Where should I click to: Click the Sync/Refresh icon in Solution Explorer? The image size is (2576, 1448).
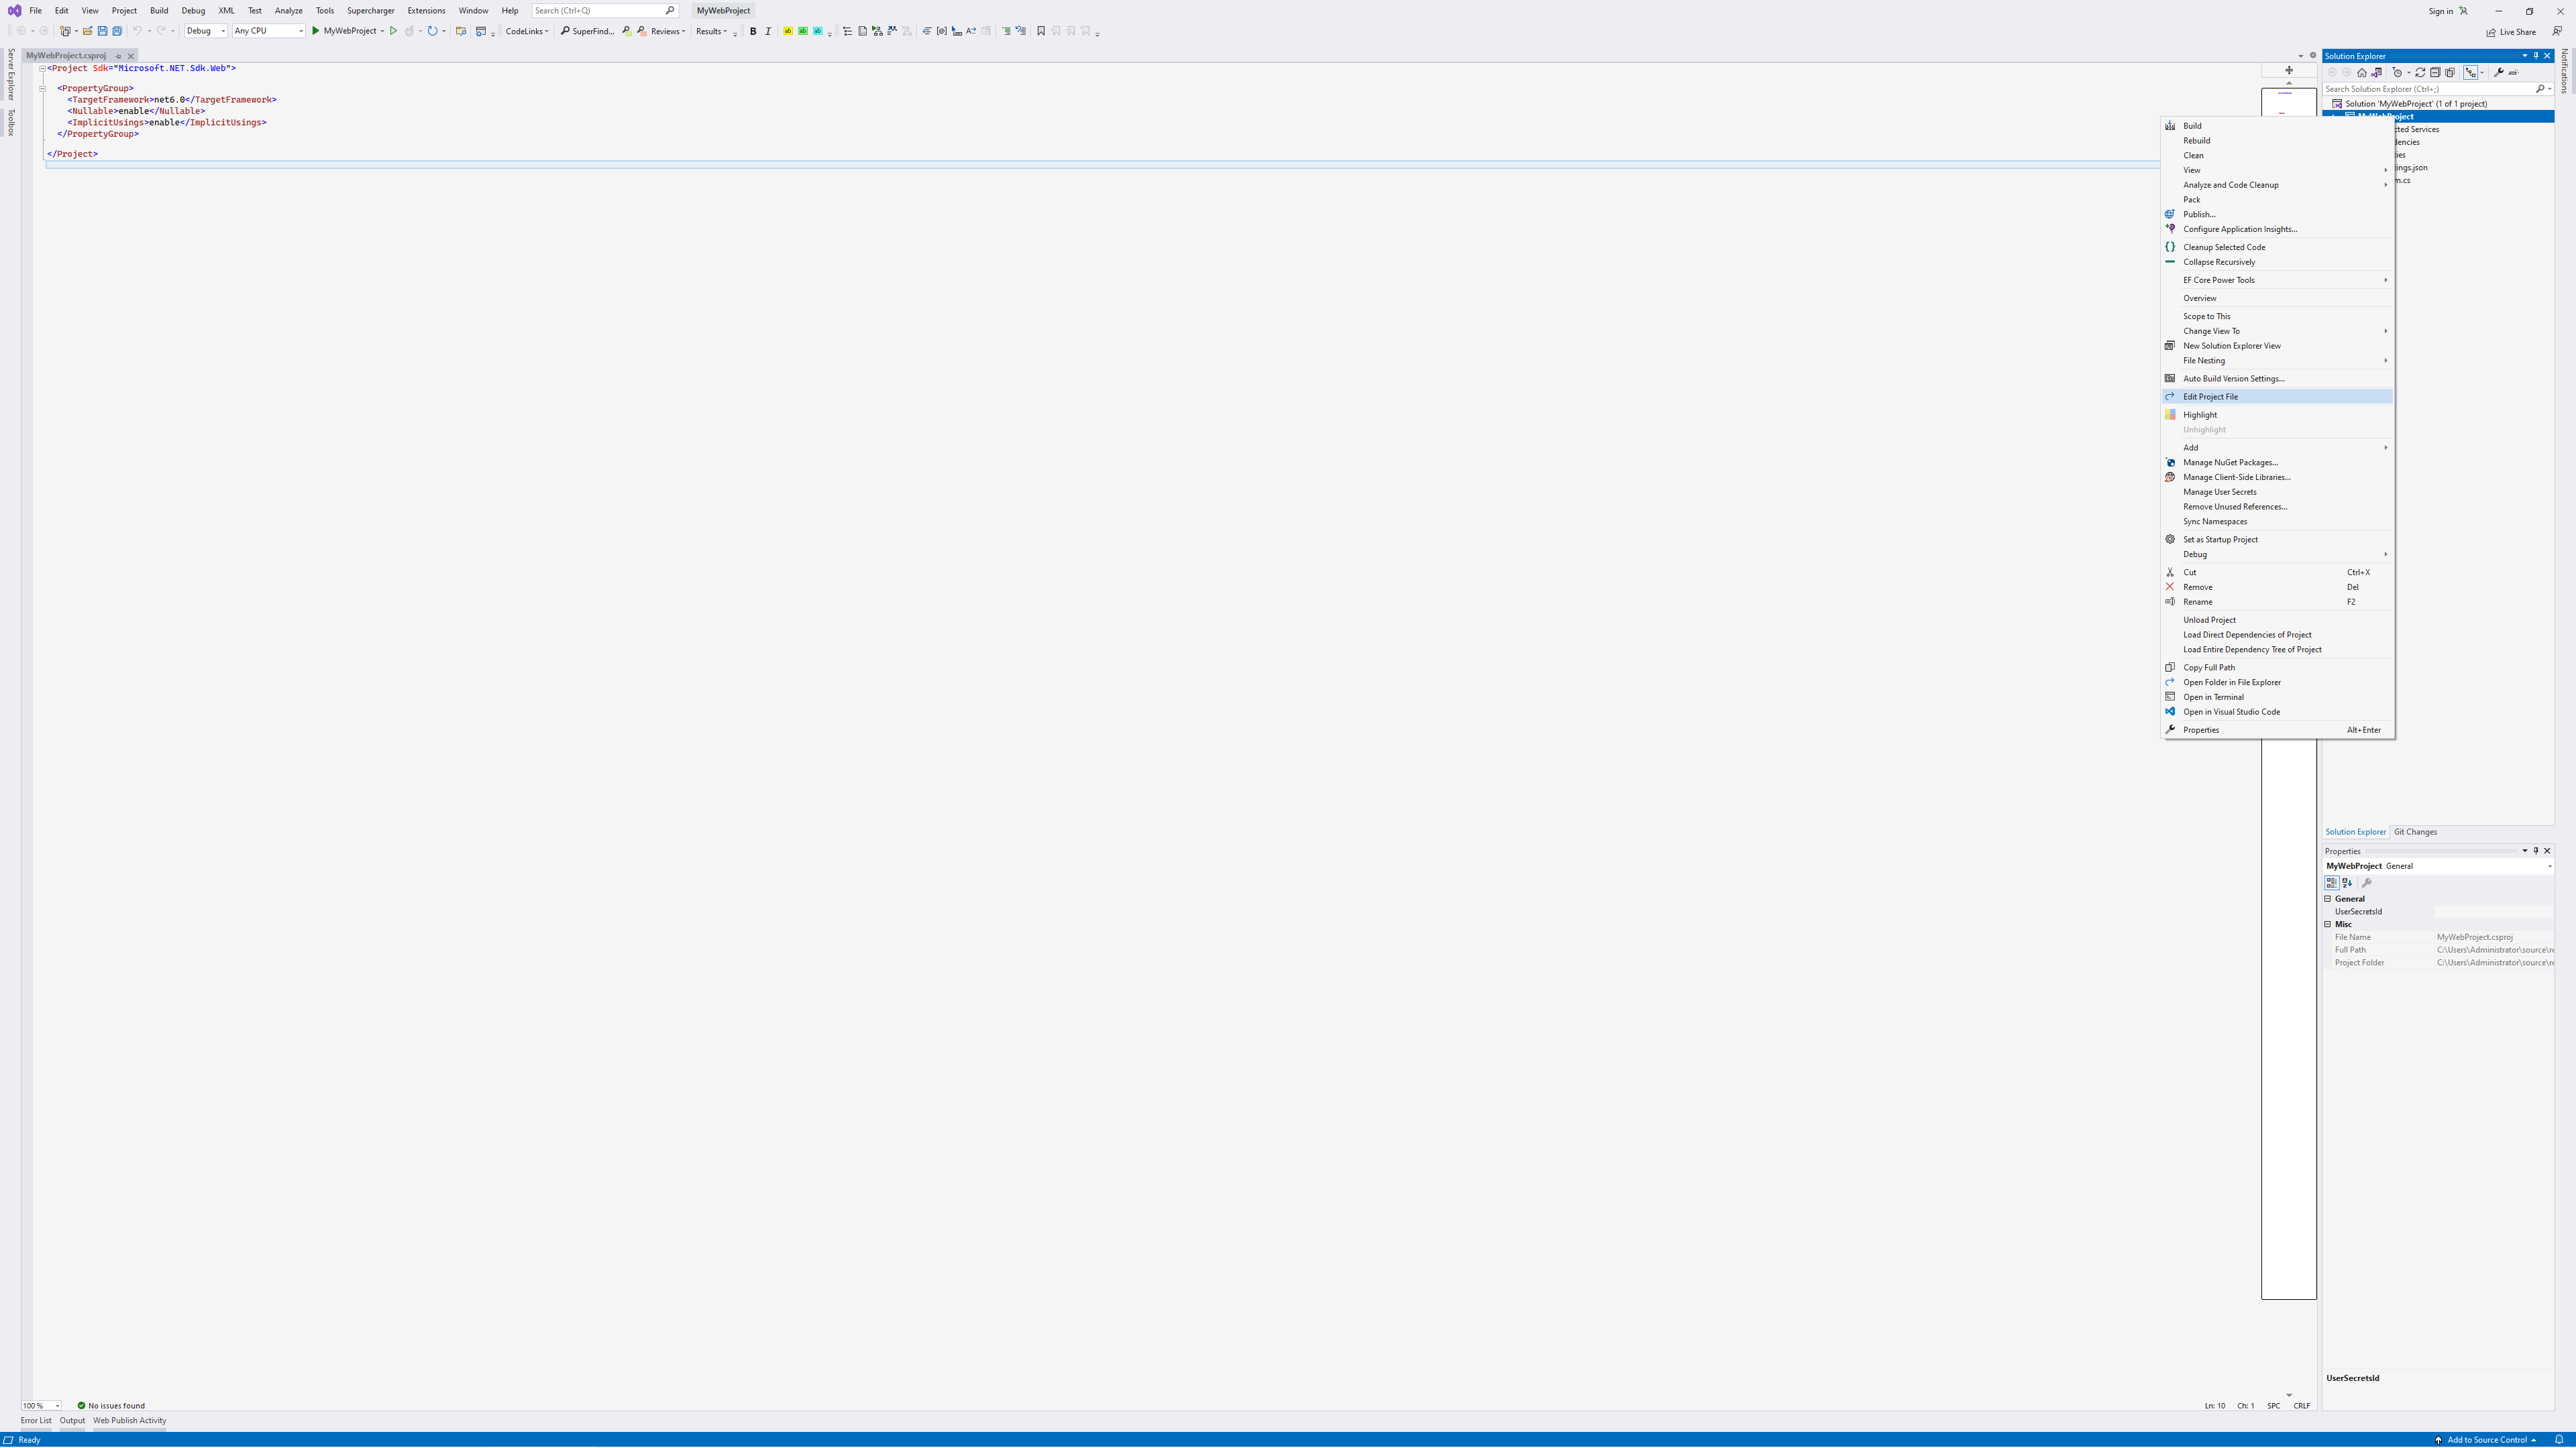(x=2420, y=72)
